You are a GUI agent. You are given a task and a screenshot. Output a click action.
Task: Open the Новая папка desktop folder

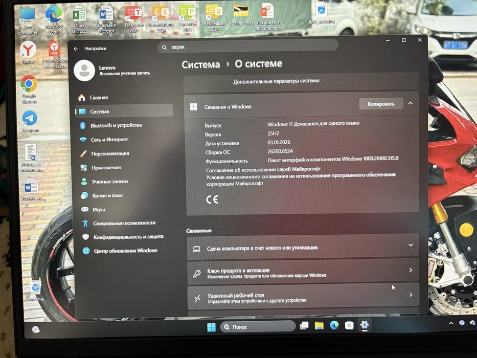tap(241, 15)
